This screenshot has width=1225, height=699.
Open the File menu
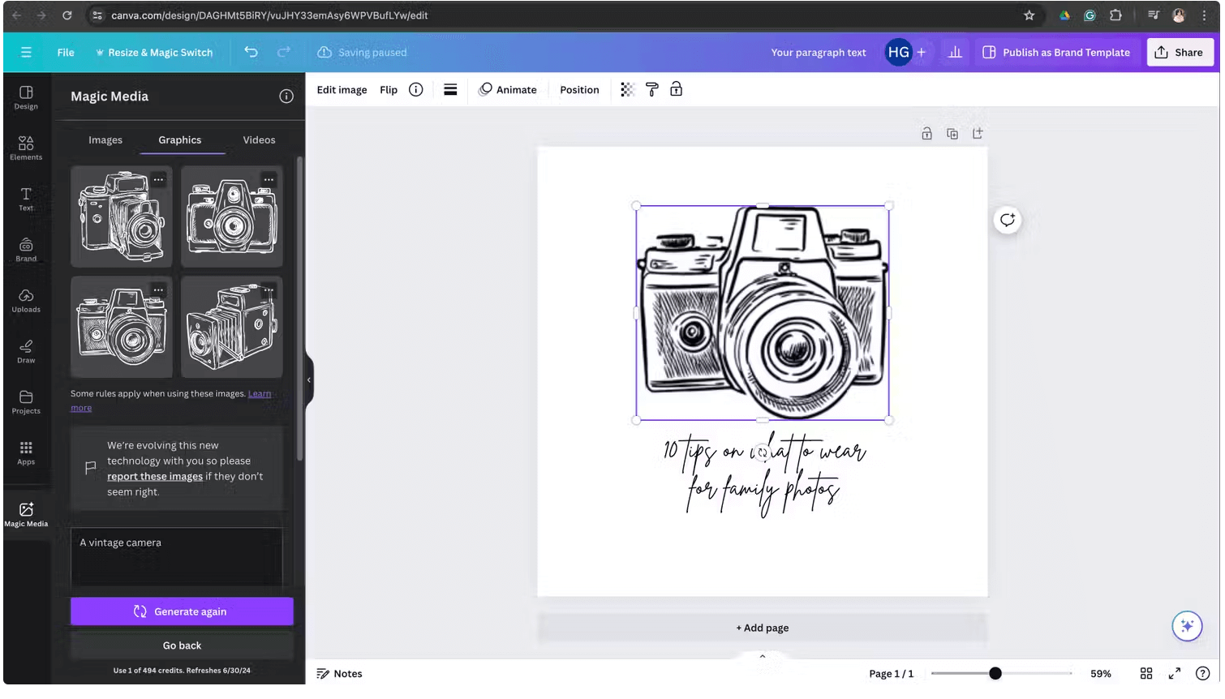65,52
